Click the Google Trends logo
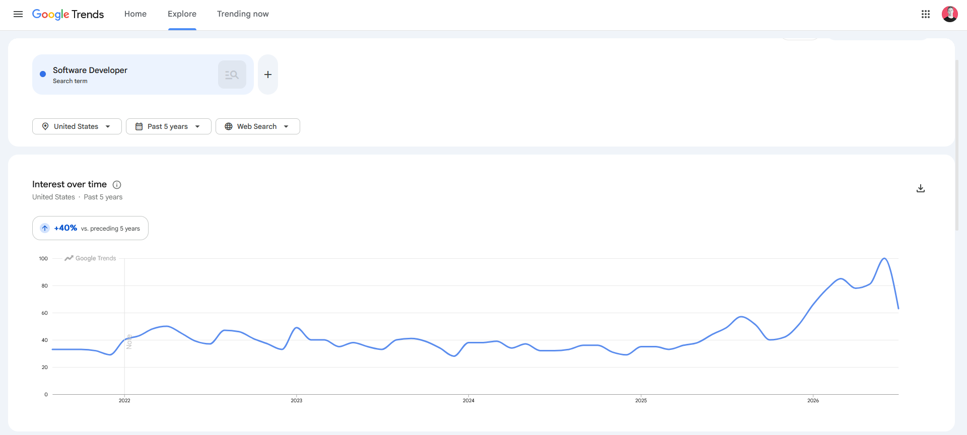 (68, 14)
